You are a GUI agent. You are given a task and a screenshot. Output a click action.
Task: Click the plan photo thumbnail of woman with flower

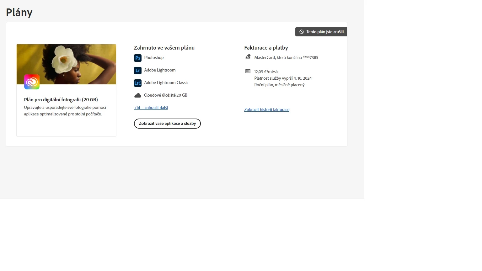(x=66, y=64)
